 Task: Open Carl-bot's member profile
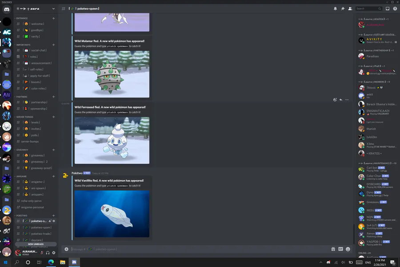point(378,169)
